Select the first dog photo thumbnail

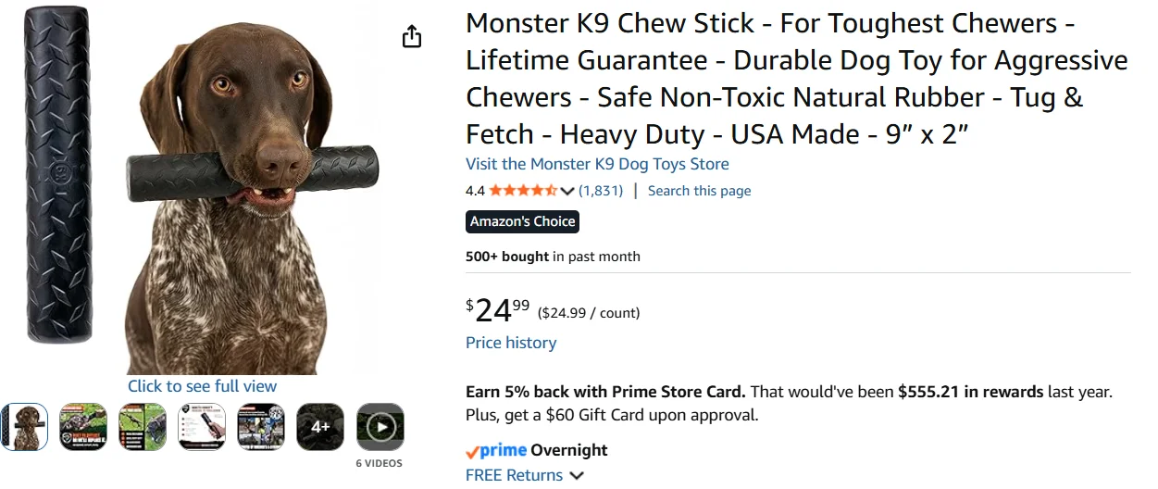(24, 427)
